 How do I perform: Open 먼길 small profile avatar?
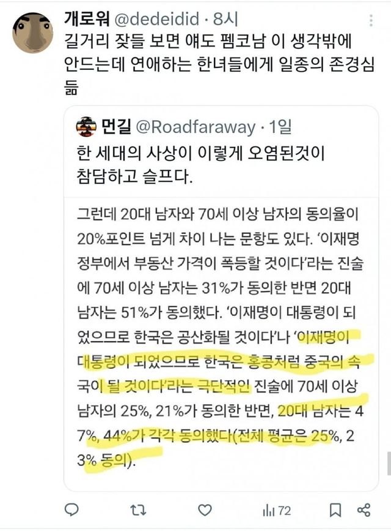86,126
